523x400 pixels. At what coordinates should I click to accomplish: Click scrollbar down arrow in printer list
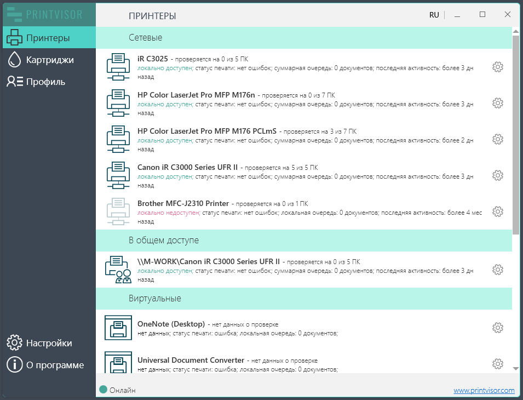pyautogui.click(x=516, y=369)
